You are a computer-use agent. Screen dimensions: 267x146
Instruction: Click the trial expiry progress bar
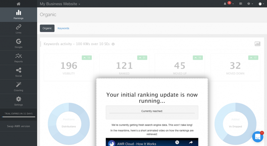pyautogui.click(x=19, y=117)
